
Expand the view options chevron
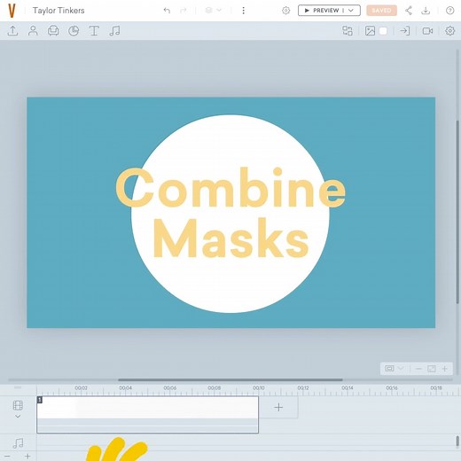[401, 369]
